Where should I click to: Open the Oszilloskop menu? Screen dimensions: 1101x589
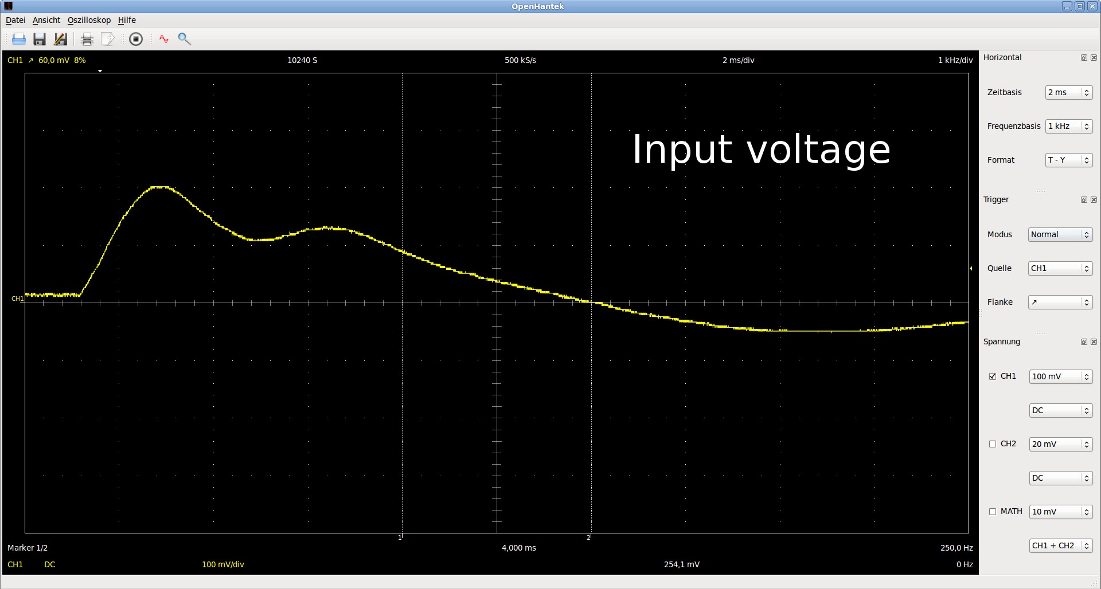click(89, 20)
